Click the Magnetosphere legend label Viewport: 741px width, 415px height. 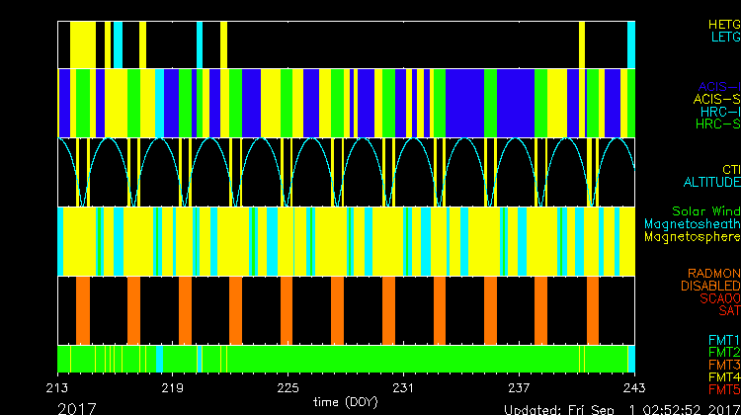[692, 237]
